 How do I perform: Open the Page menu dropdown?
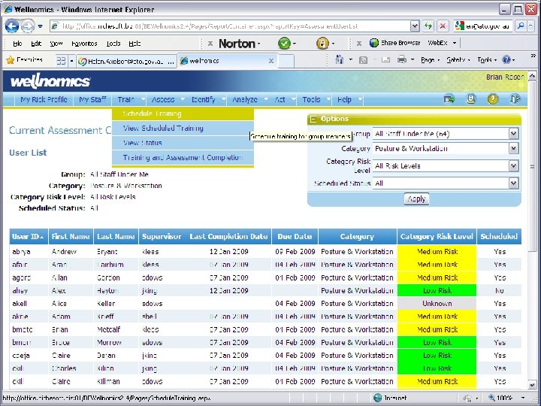pyautogui.click(x=430, y=60)
